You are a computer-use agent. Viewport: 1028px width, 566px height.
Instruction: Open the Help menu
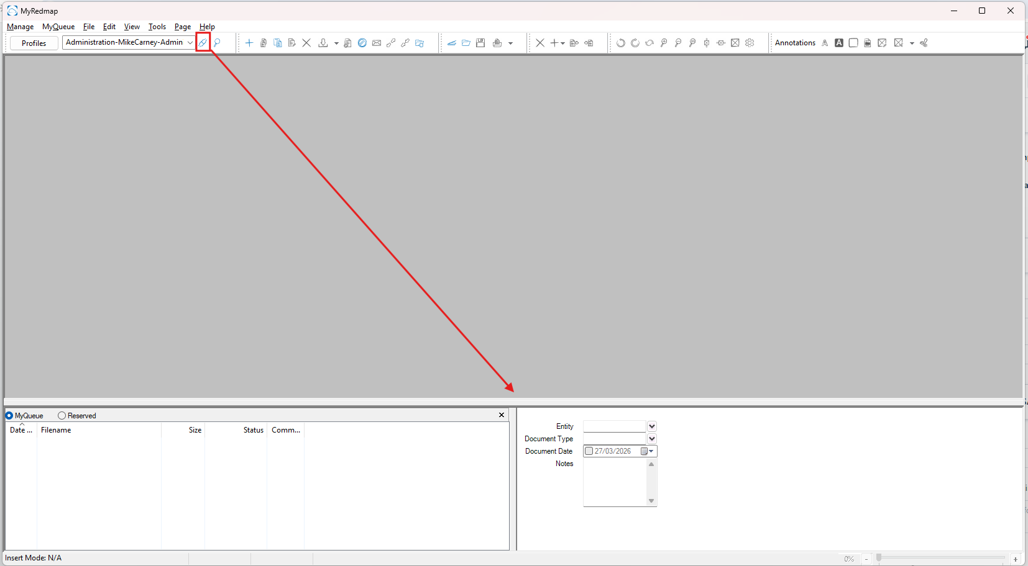tap(207, 27)
